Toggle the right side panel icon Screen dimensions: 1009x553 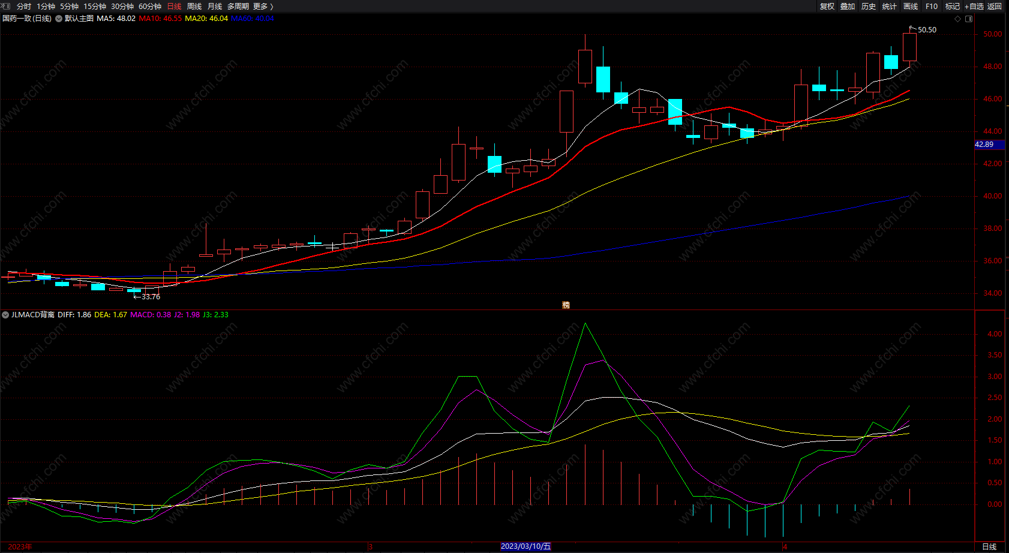pyautogui.click(x=969, y=19)
